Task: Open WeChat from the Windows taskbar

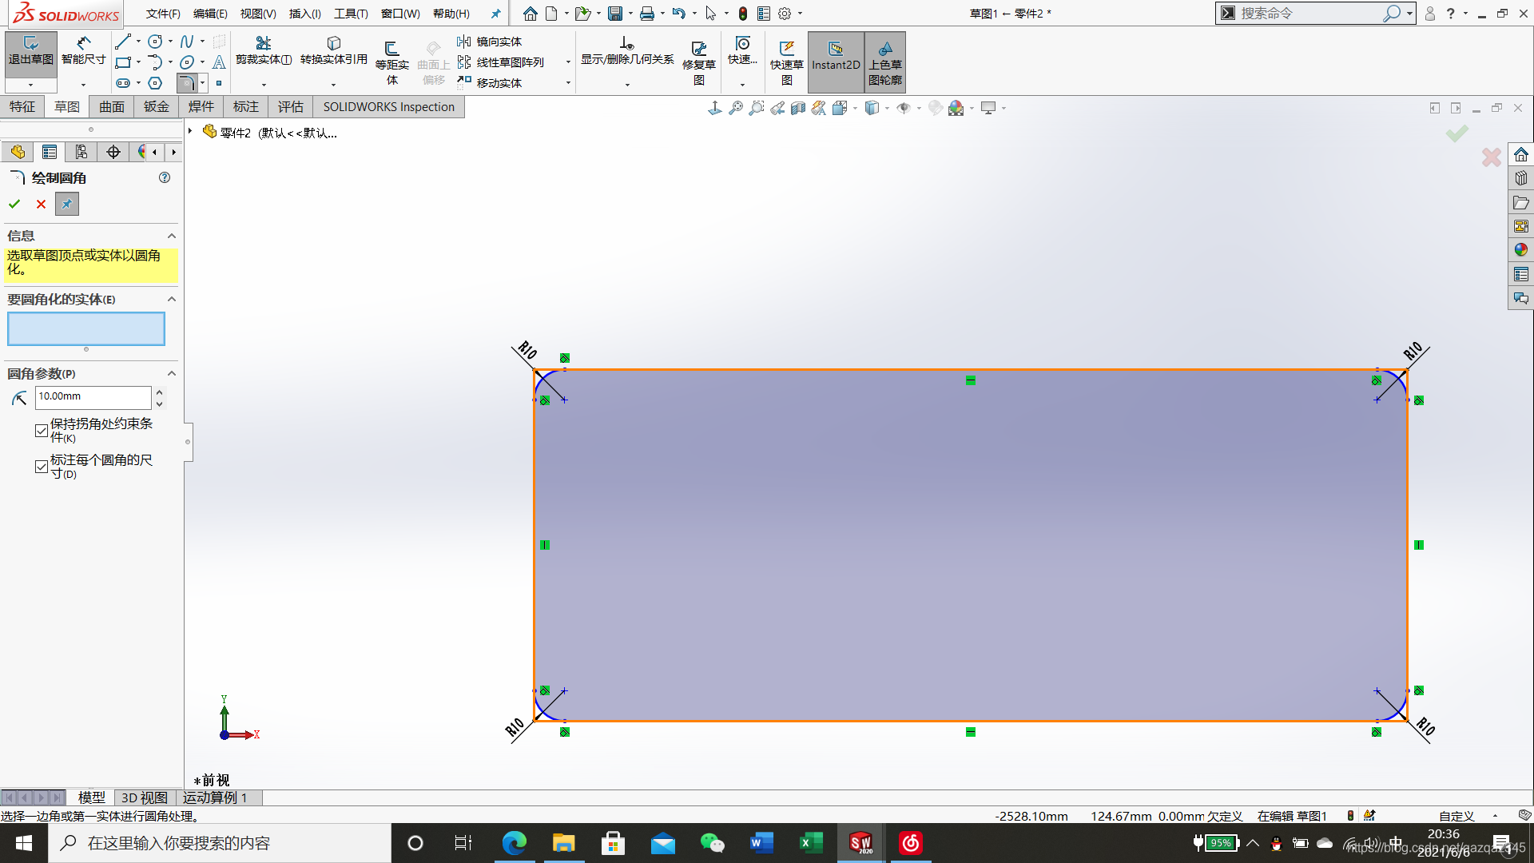Action: click(x=711, y=843)
